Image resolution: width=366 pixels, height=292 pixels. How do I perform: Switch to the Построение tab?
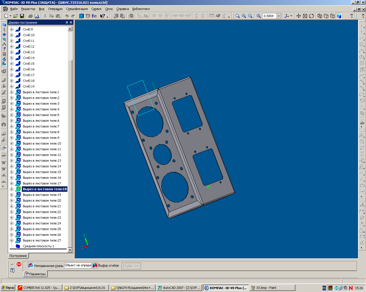point(18,256)
